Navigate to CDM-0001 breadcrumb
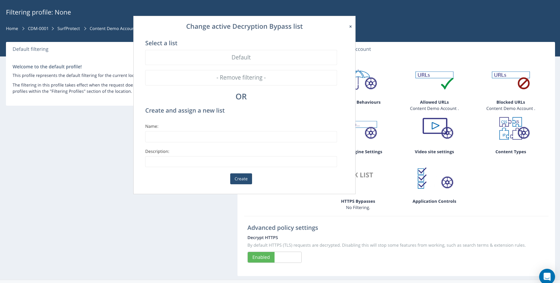The width and height of the screenshot is (560, 283). 38,29
